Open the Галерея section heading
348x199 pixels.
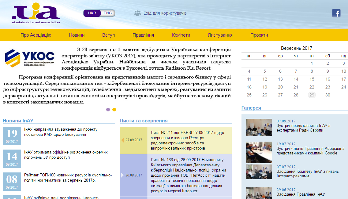point(251,108)
